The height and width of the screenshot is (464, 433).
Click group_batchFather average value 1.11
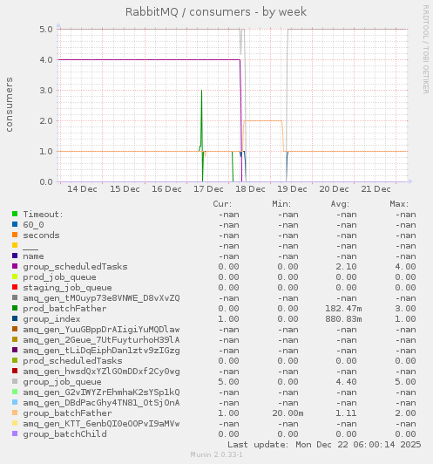pyautogui.click(x=346, y=413)
